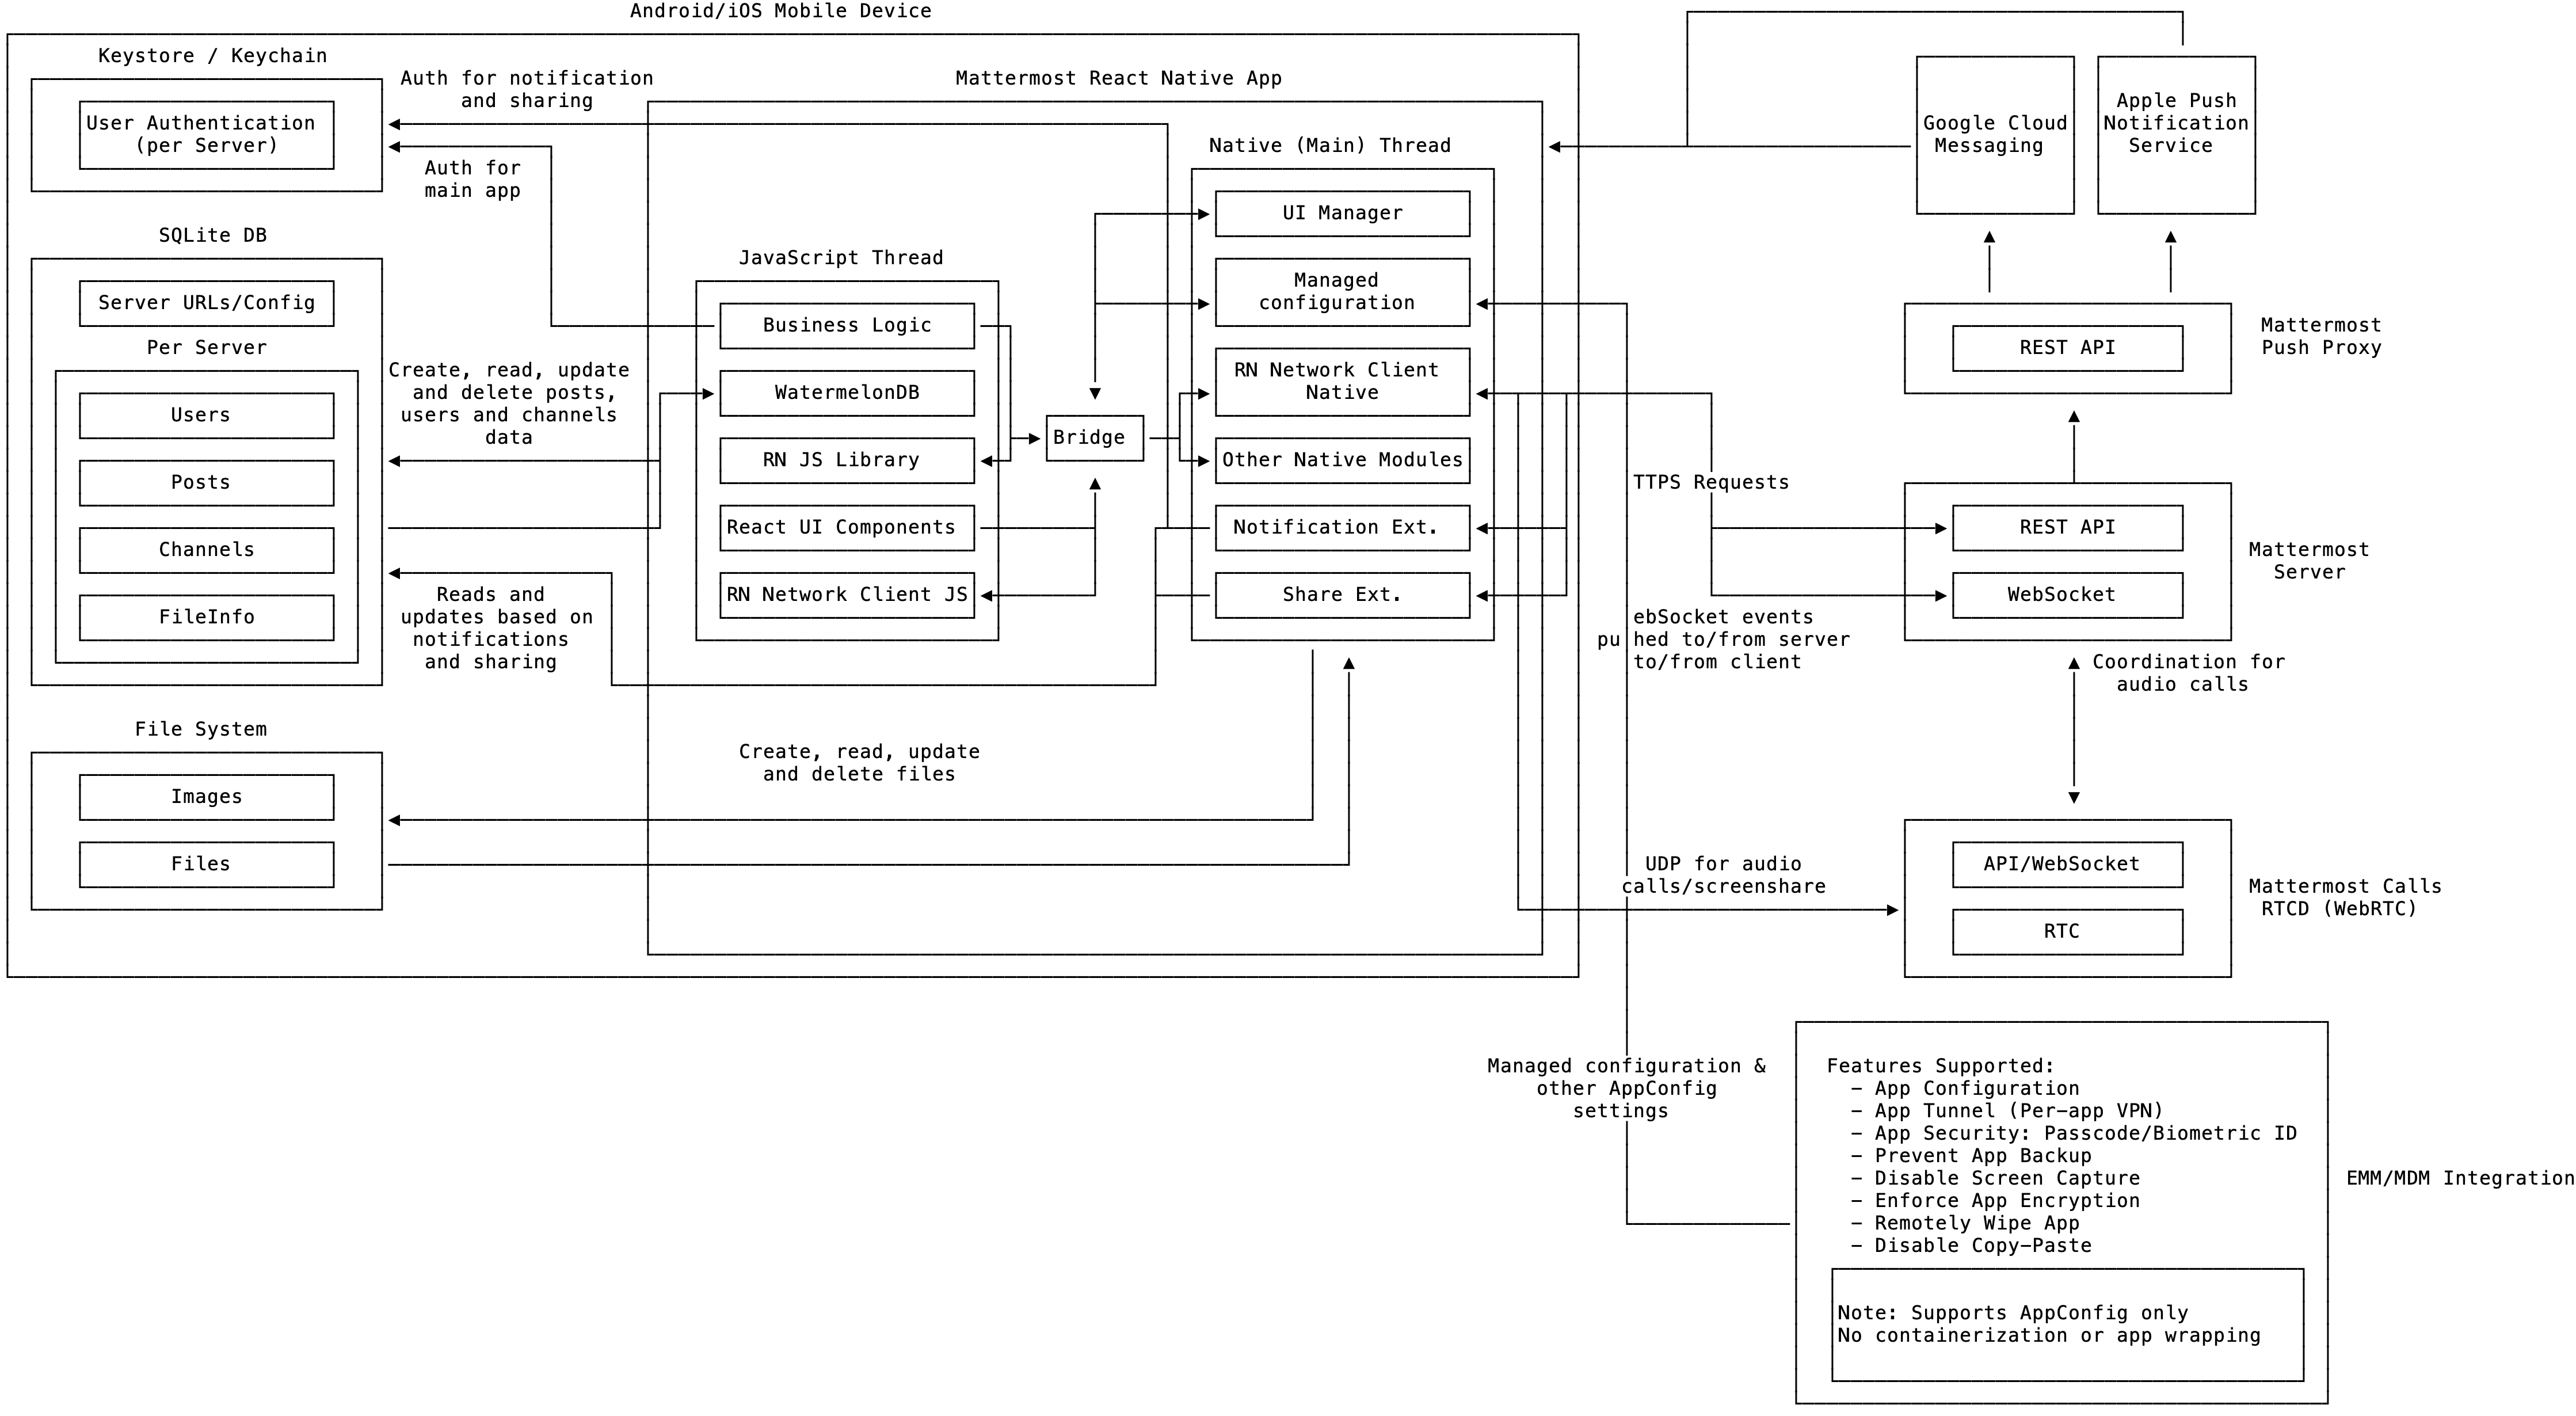Select the Server URLs/Config box
The width and height of the screenshot is (2576, 1416).
click(x=206, y=303)
